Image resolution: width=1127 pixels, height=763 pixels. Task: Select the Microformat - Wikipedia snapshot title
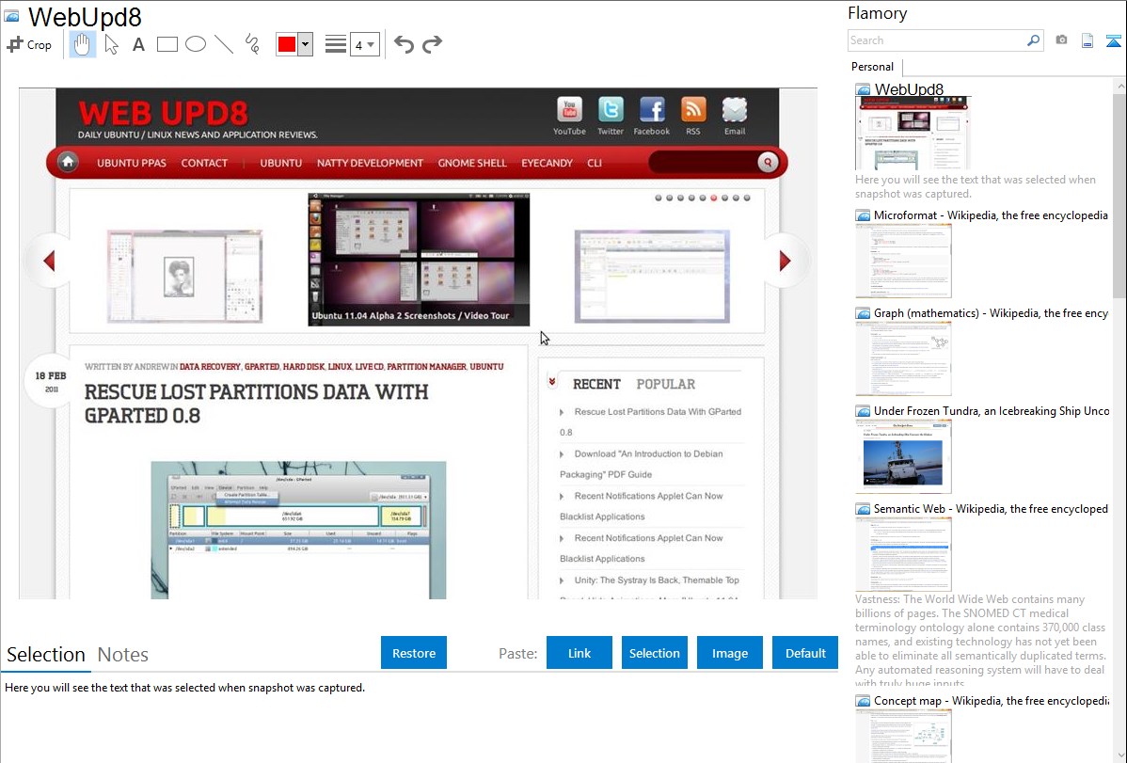point(991,215)
